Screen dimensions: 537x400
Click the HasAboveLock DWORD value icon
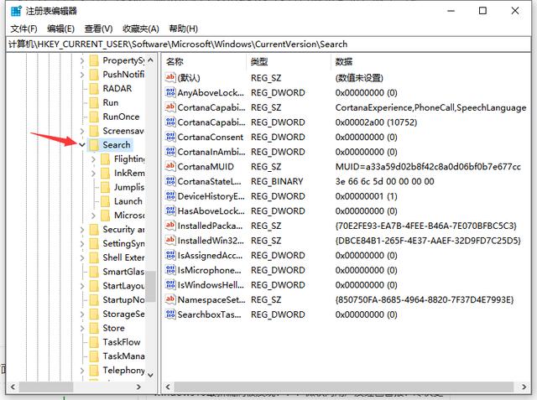(170, 210)
